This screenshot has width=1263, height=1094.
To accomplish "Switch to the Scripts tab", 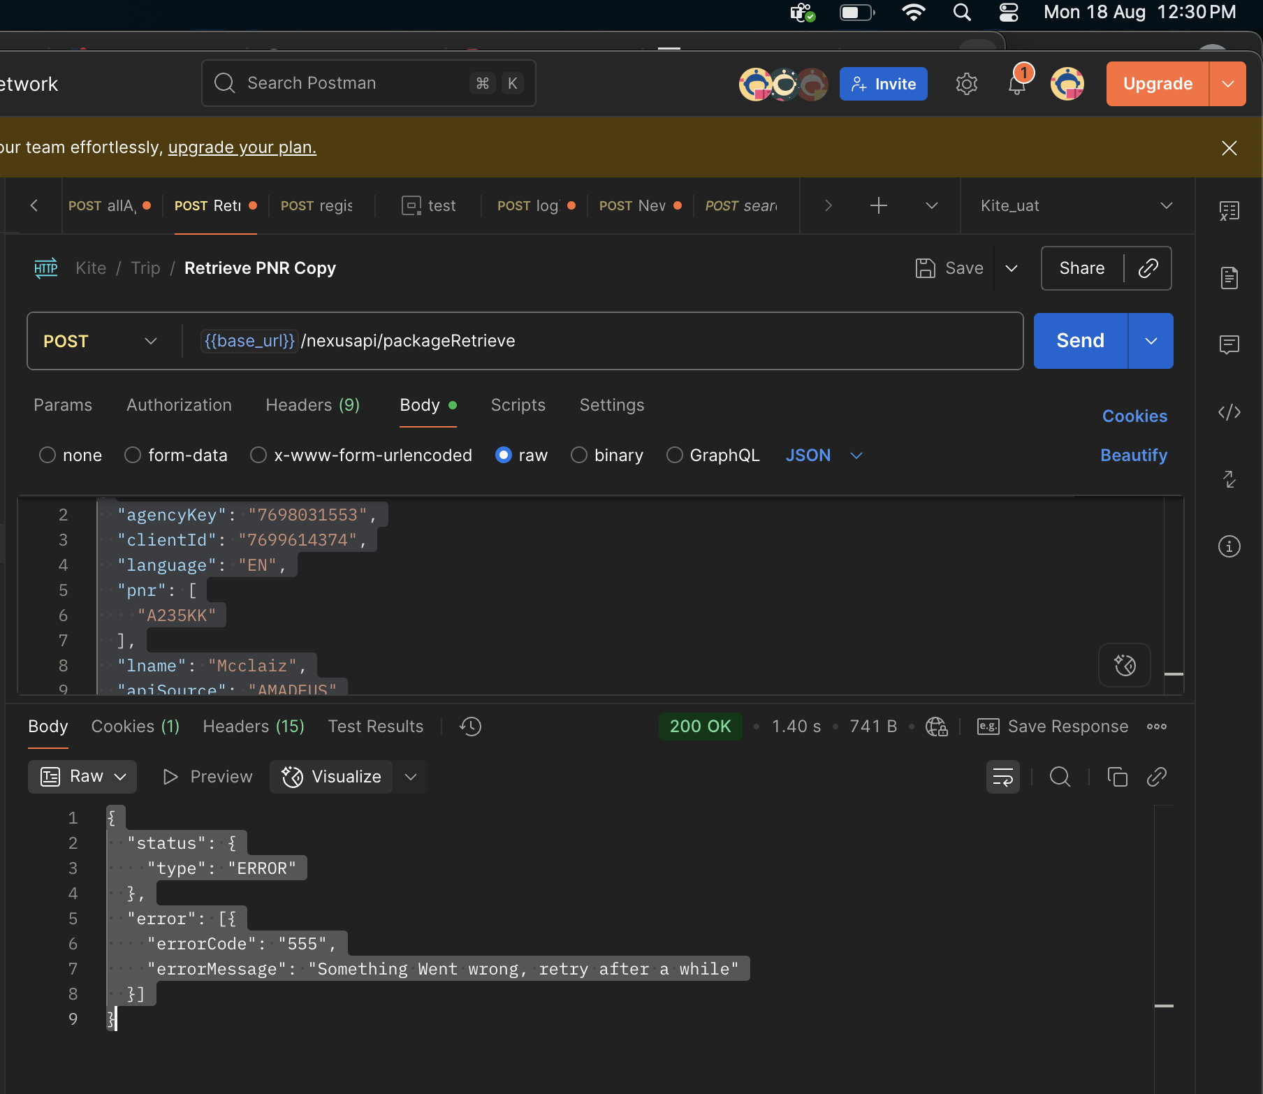I will pyautogui.click(x=518, y=405).
